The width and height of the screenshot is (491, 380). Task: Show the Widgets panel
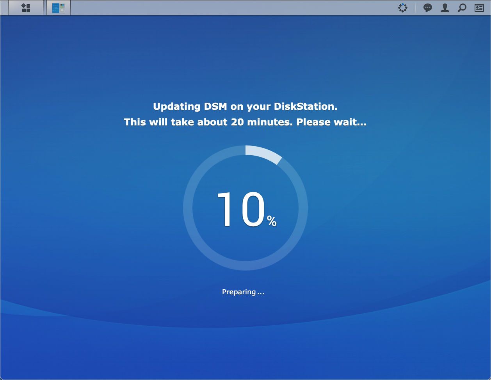(x=479, y=8)
